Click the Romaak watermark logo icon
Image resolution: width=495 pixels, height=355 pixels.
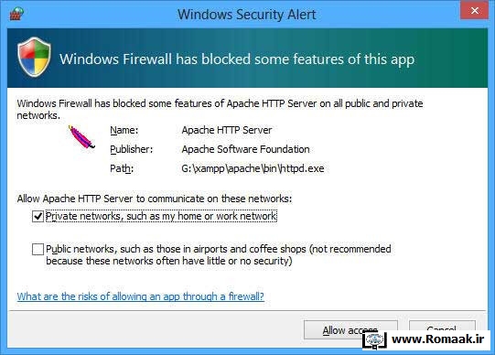[x=375, y=340]
